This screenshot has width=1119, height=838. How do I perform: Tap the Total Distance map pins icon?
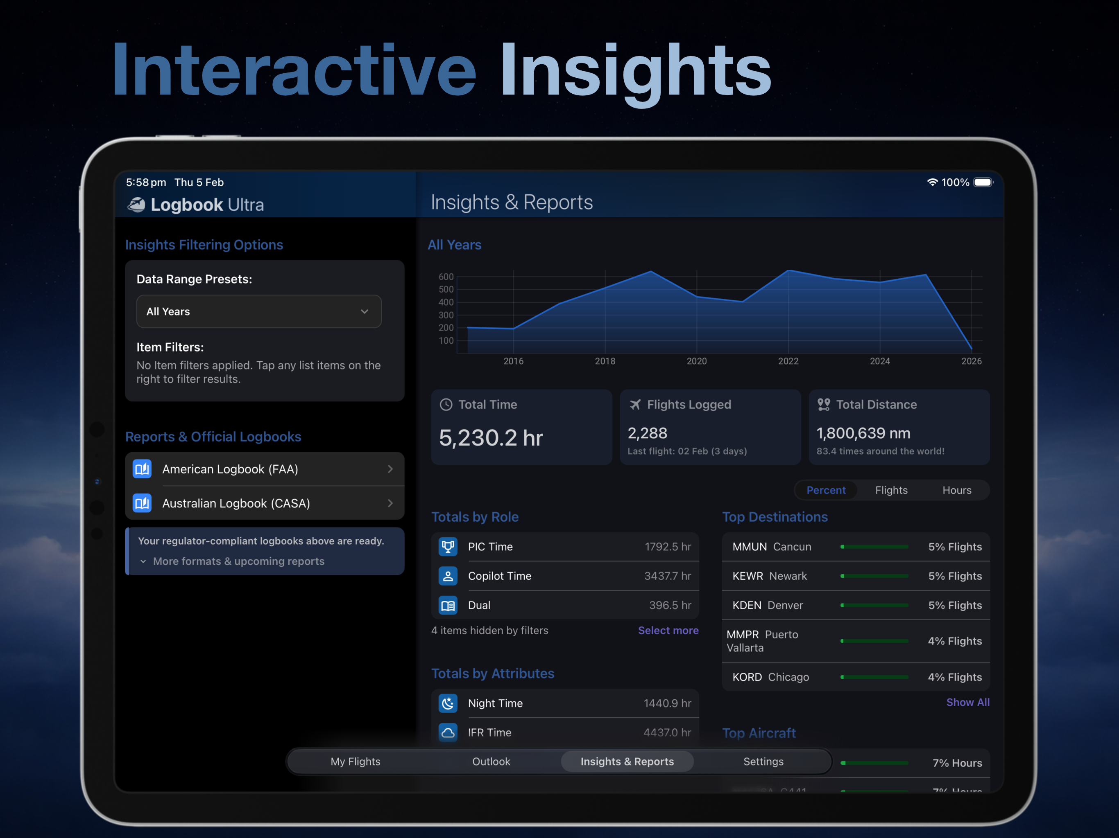[824, 404]
